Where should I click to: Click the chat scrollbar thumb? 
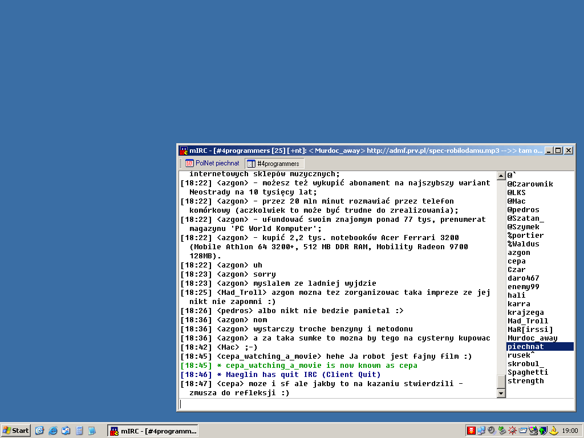[501, 382]
